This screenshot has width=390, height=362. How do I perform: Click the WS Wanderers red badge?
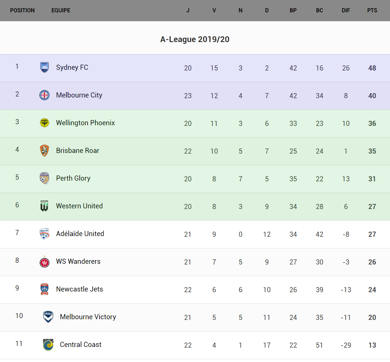click(x=44, y=262)
